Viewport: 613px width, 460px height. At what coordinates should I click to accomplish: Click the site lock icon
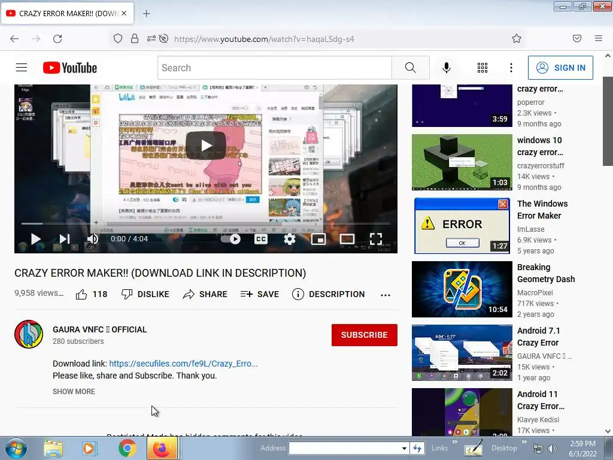[135, 38]
